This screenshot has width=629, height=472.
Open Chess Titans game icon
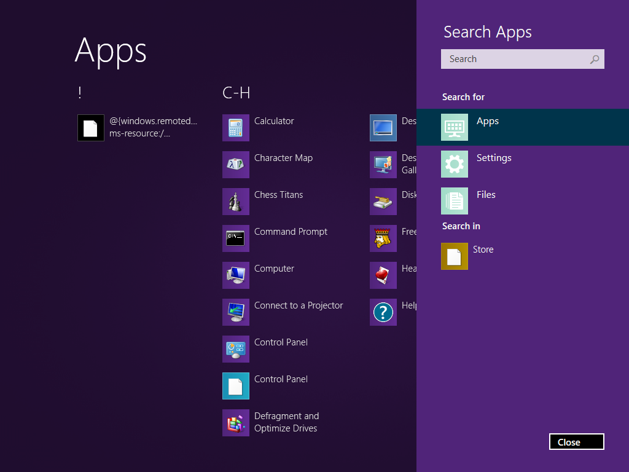(x=235, y=202)
